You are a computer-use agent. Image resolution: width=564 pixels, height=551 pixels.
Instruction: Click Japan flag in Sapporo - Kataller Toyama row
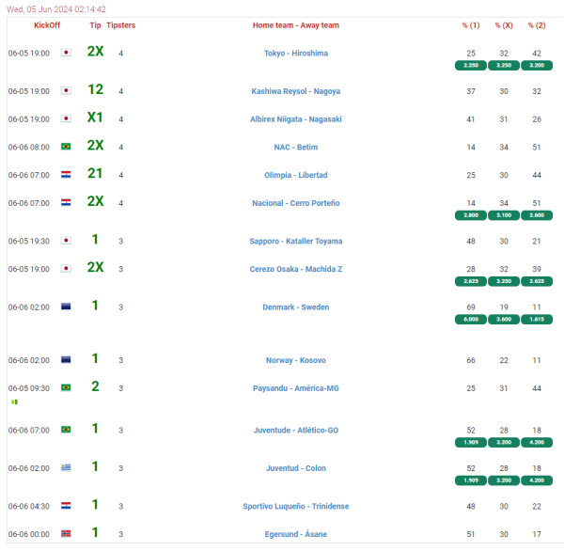pyautogui.click(x=66, y=241)
